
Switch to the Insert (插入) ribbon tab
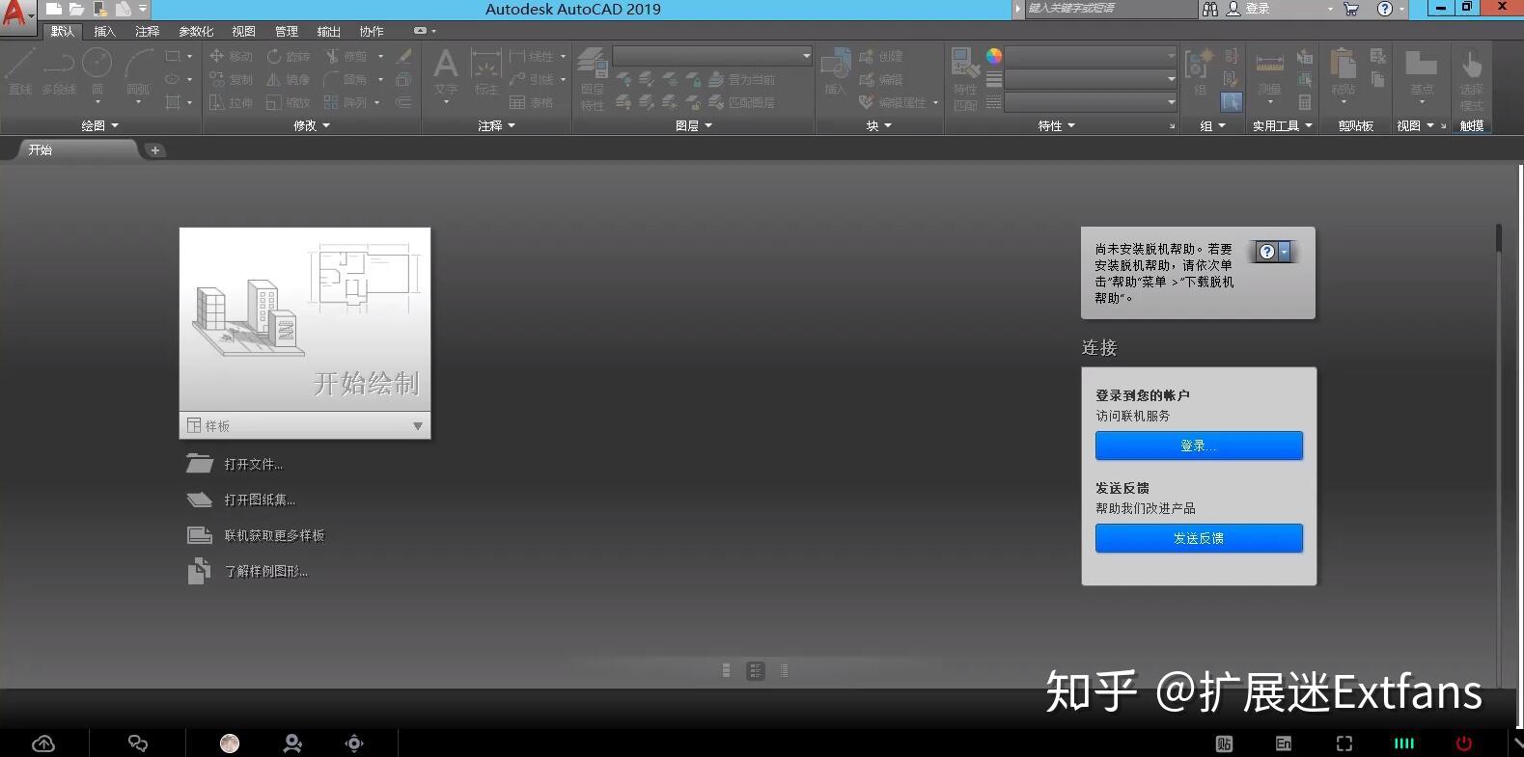tap(105, 31)
